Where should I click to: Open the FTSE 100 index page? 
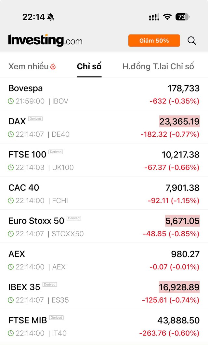click(x=27, y=155)
